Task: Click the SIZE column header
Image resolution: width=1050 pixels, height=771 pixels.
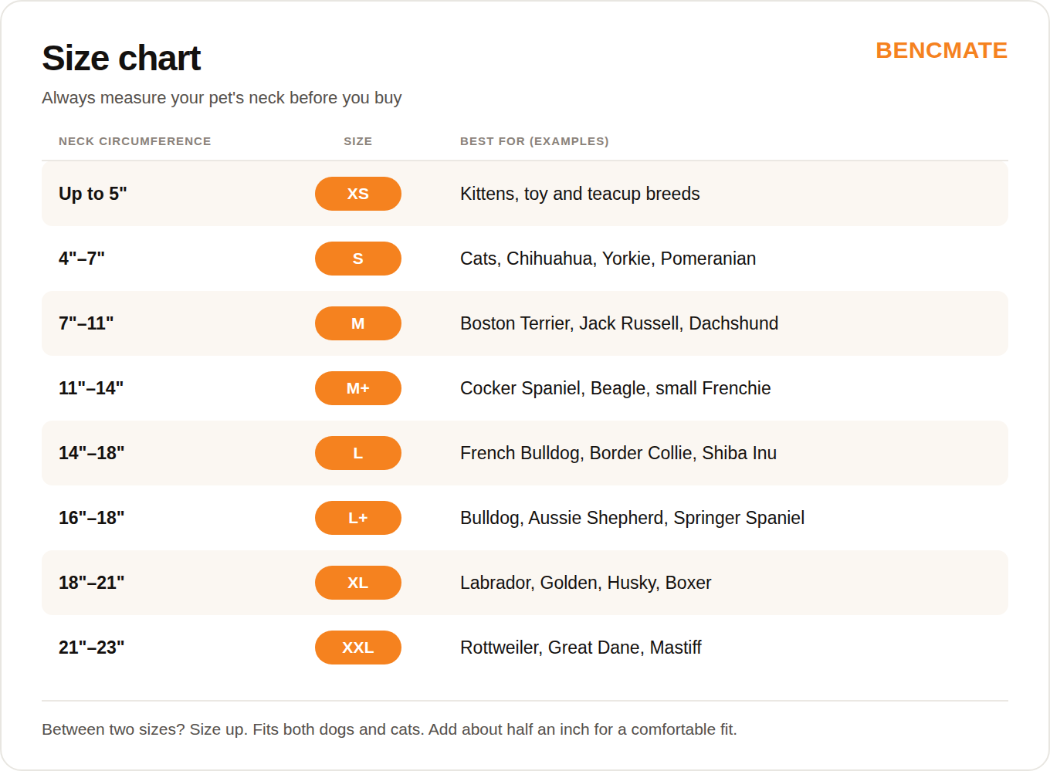Action: (x=357, y=141)
